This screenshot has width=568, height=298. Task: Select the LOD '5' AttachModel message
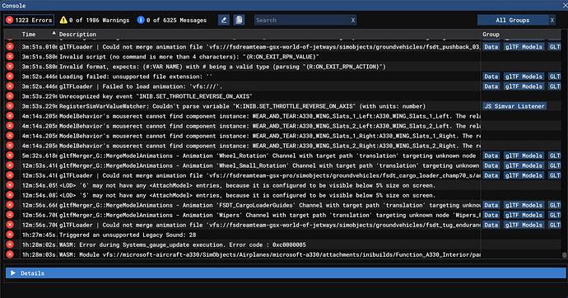click(x=248, y=195)
